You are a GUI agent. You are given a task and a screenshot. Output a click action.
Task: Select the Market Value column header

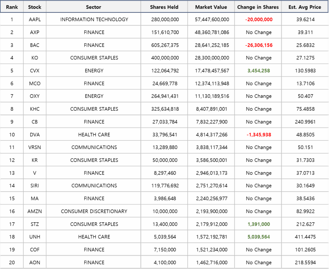[211, 7]
